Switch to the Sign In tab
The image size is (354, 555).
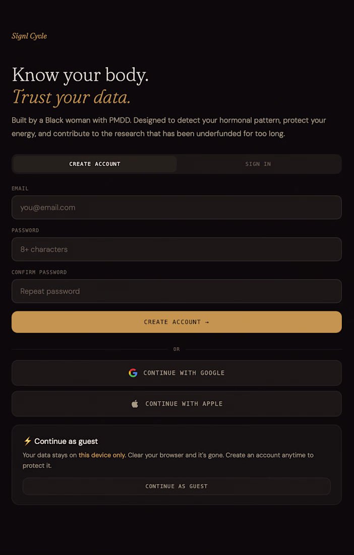(x=258, y=164)
